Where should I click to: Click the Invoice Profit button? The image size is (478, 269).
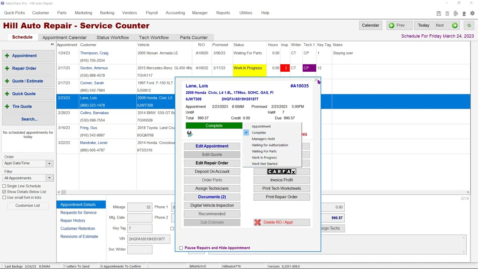[x=282, y=180]
